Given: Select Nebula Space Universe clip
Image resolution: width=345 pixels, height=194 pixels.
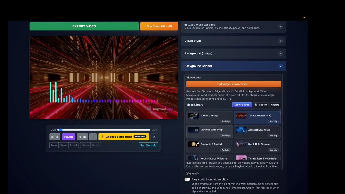Looking at the screenshot, I should point(209,158).
